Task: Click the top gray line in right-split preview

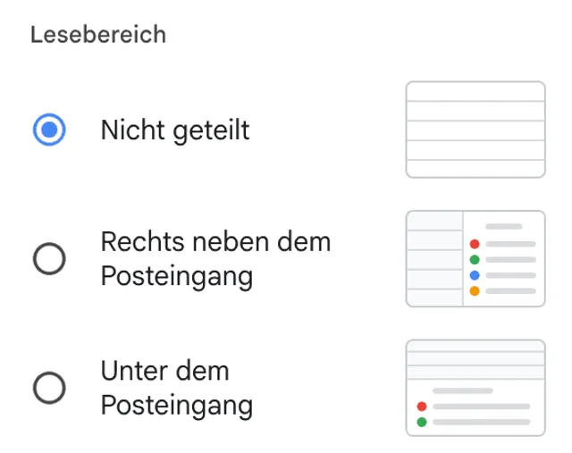Action: tap(503, 227)
